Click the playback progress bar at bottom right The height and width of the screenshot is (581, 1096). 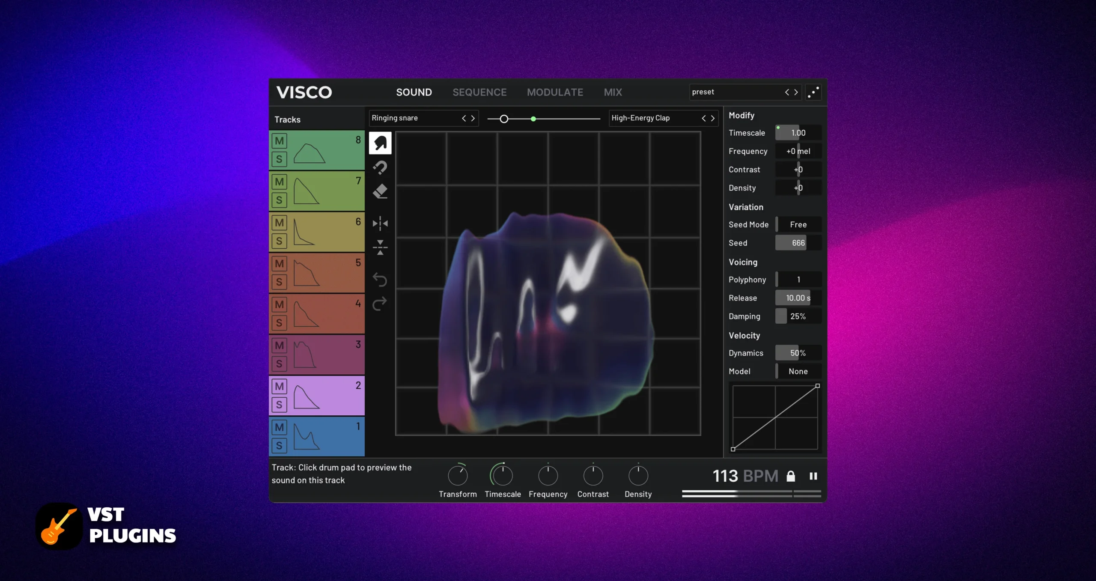tap(751, 494)
